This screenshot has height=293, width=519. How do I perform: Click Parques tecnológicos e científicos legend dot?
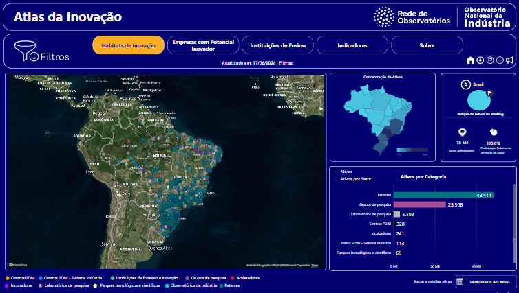pyautogui.click(x=95, y=285)
